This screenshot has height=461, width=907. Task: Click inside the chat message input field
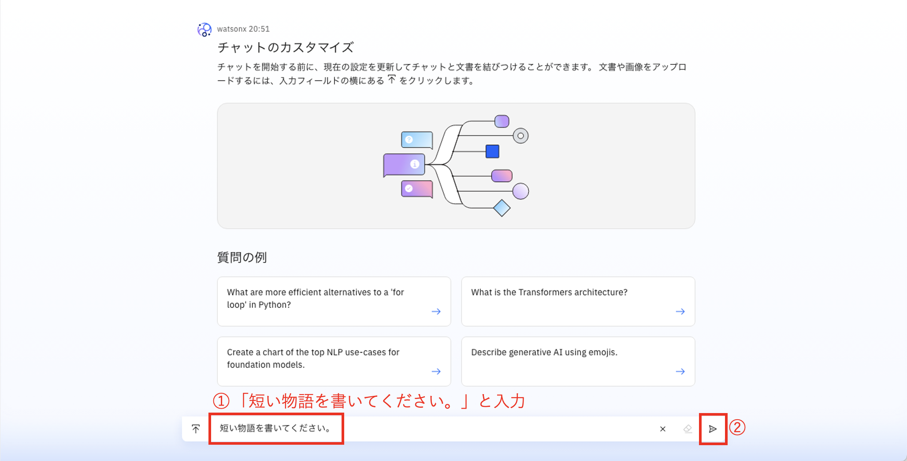coord(485,429)
